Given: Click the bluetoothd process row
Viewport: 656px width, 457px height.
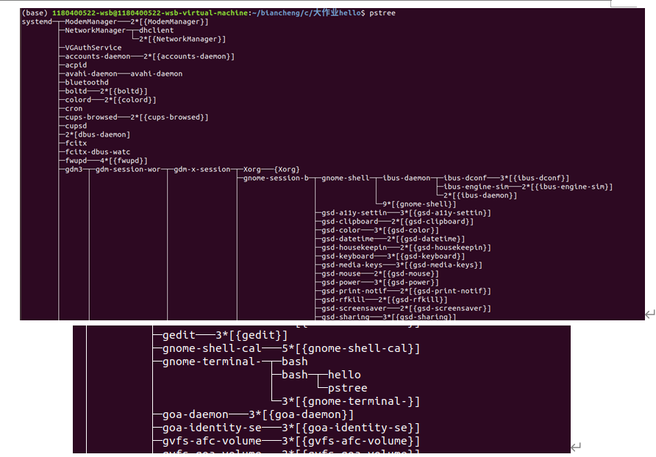Looking at the screenshot, I should click(x=87, y=82).
